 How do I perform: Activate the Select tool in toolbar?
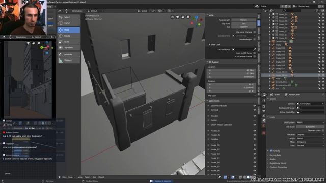tap(69, 17)
